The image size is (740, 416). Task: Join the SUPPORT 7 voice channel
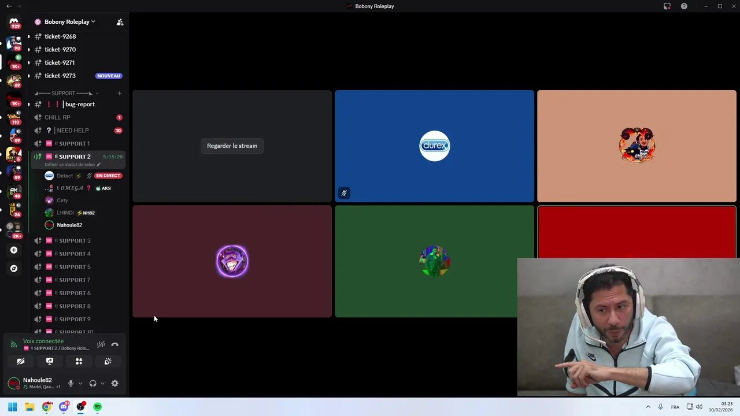point(77,280)
